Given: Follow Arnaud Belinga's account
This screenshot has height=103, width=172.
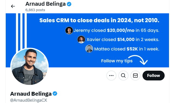Looking at the screenshot, I should click(x=153, y=76).
